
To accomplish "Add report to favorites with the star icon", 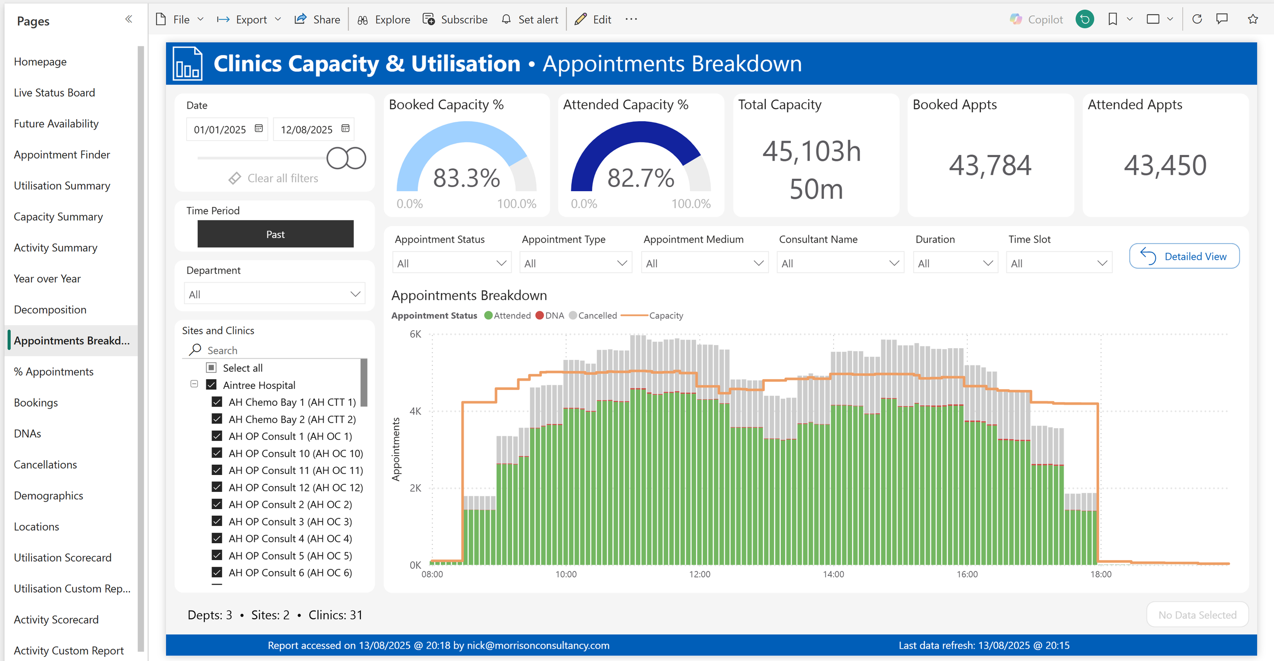I will pyautogui.click(x=1253, y=19).
